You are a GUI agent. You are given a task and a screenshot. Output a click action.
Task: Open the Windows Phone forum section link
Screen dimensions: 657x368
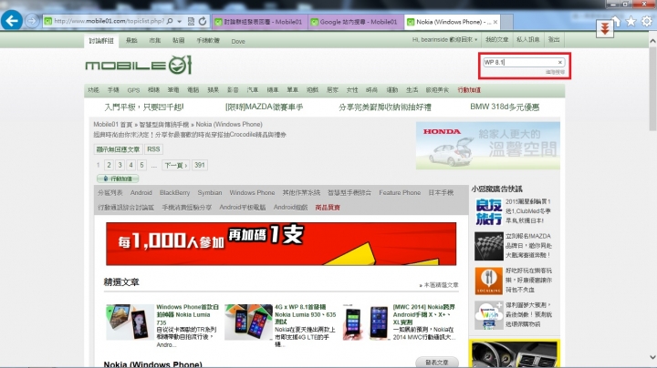(252, 193)
